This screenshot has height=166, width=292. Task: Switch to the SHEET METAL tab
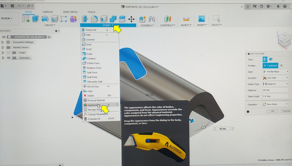point(70,12)
